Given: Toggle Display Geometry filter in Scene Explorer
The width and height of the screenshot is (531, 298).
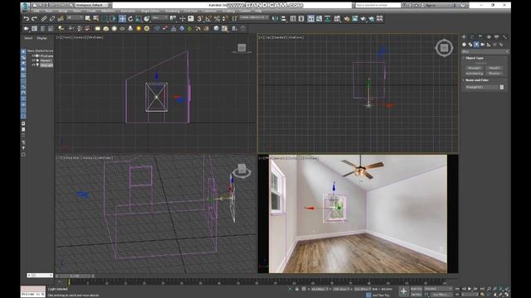Looking at the screenshot, I should tap(23, 51).
